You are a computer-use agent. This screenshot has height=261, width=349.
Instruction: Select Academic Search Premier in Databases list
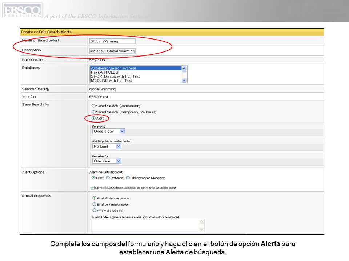136,68
